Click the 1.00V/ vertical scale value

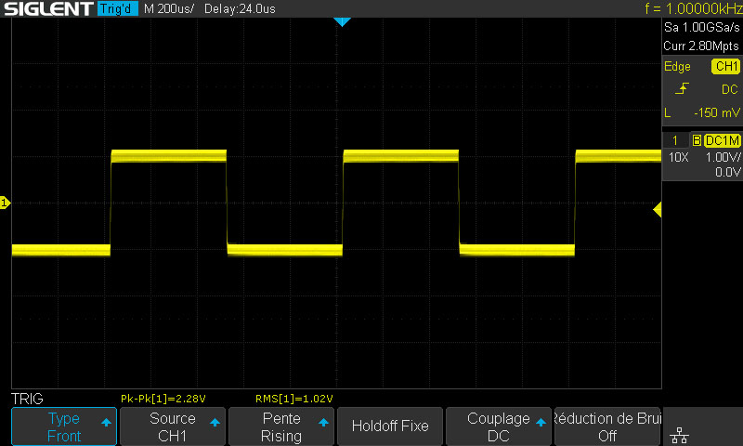click(723, 157)
